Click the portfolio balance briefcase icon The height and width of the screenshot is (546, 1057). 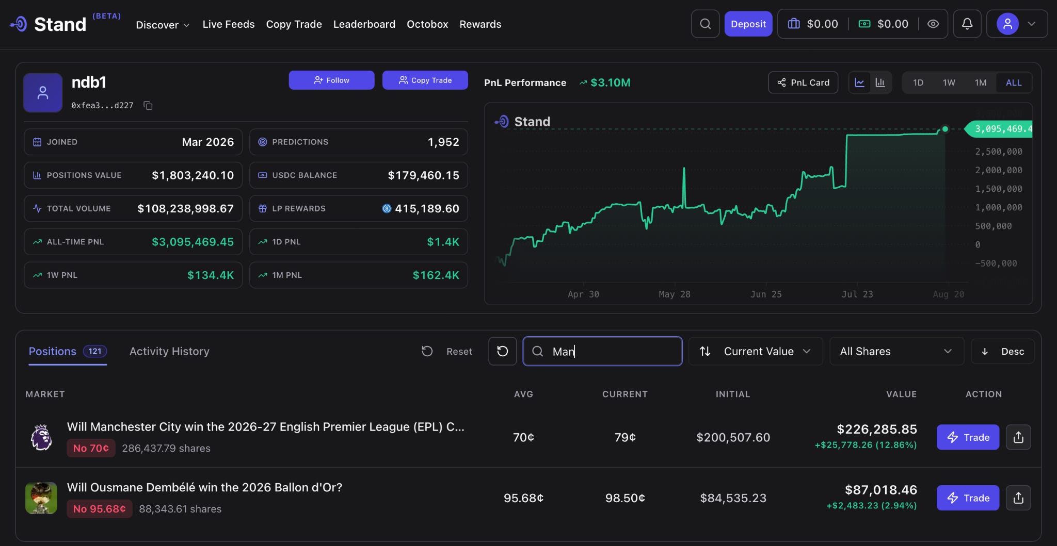(794, 24)
